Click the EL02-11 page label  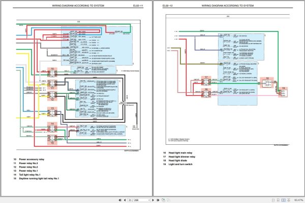coord(138,6)
